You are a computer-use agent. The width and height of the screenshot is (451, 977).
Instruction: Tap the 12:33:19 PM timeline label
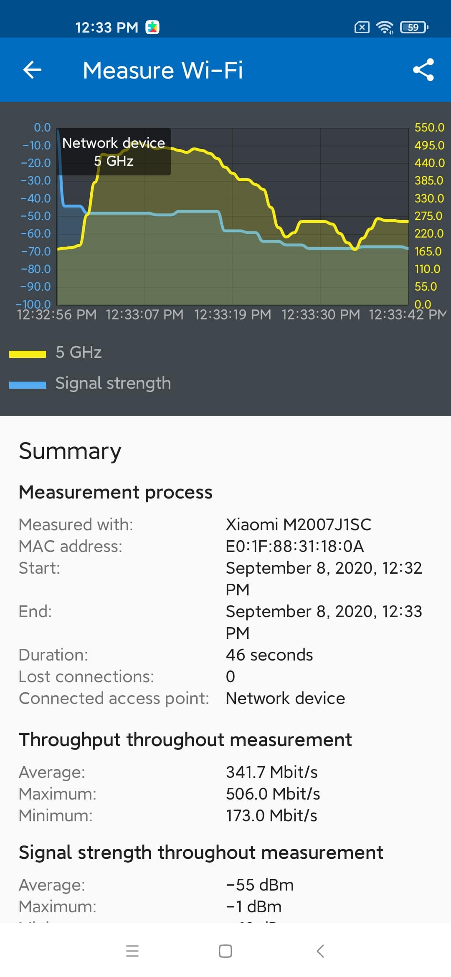[233, 314]
